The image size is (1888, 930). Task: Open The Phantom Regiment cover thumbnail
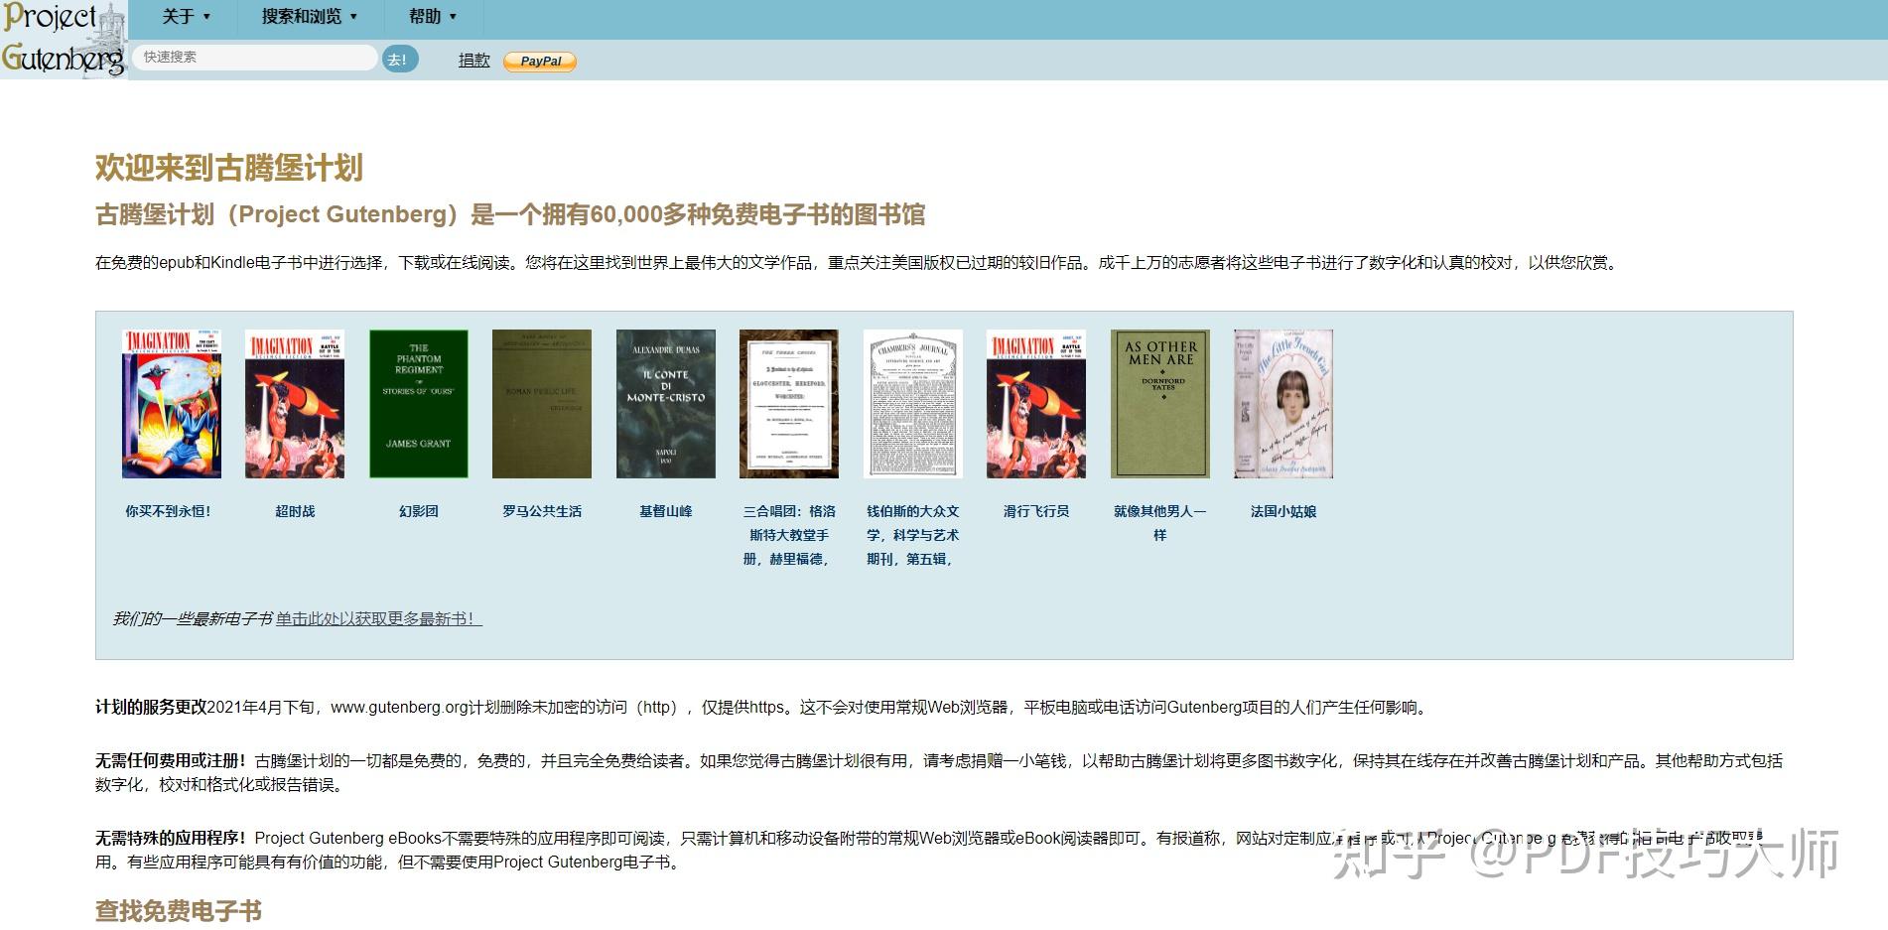[418, 404]
